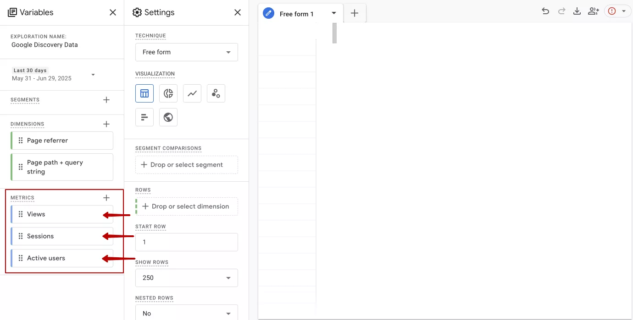Select the donut chart visualization
The height and width of the screenshot is (320, 633).
168,93
